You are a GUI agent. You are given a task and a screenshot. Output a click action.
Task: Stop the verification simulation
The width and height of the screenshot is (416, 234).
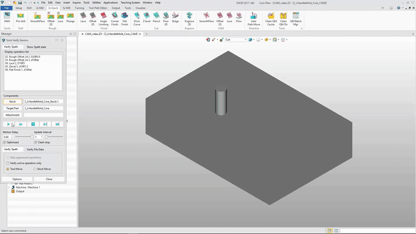pos(33,124)
